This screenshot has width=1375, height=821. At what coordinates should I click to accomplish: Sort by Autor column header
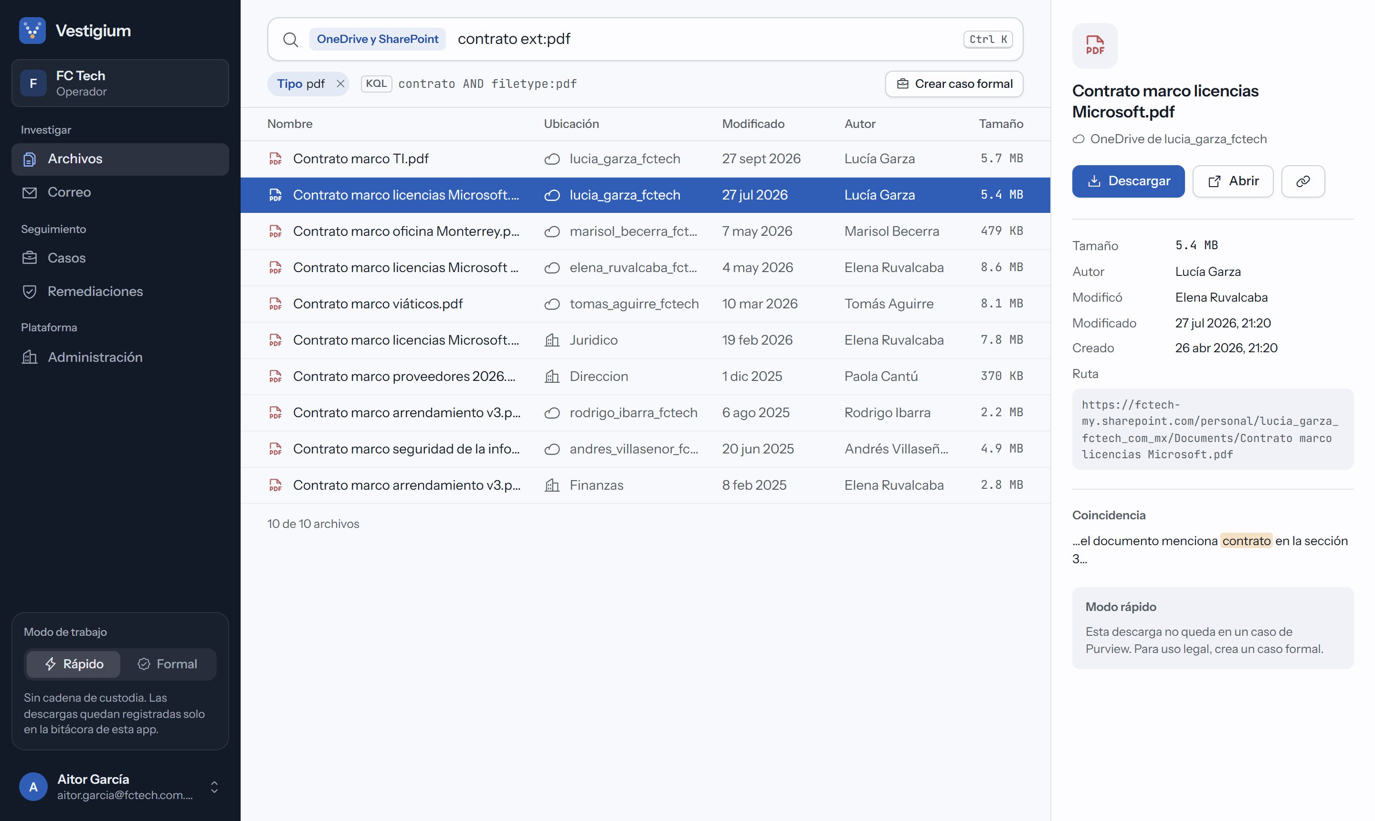click(x=860, y=124)
